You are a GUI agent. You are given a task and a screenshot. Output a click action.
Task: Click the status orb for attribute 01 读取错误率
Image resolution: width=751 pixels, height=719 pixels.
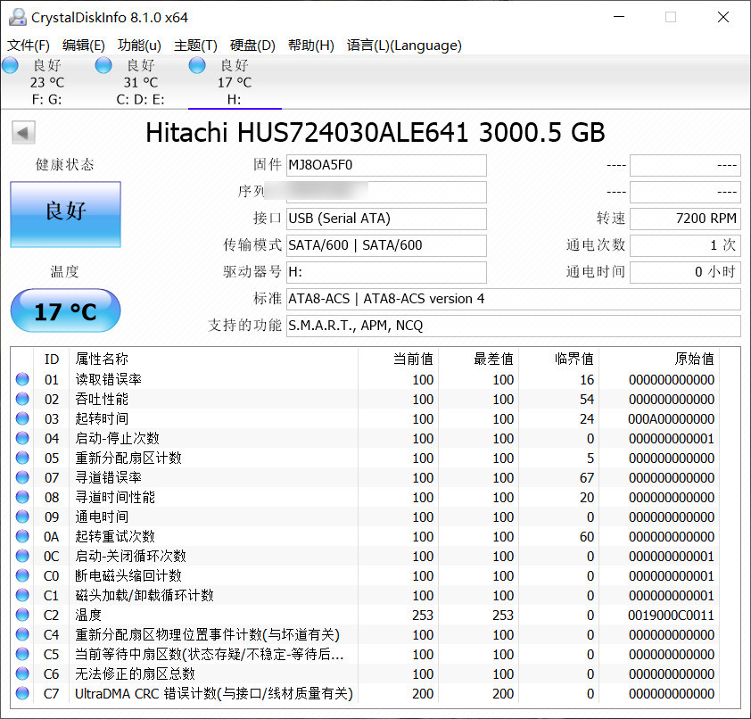tap(22, 379)
